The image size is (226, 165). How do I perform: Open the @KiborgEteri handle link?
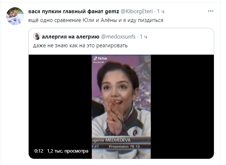136,11
